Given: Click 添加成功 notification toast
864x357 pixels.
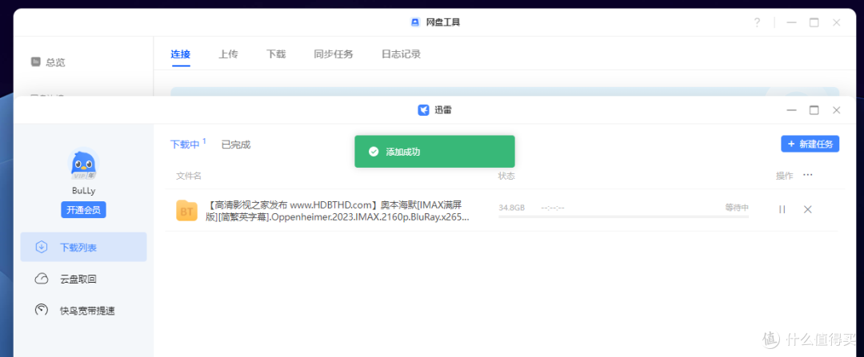Looking at the screenshot, I should click(434, 151).
